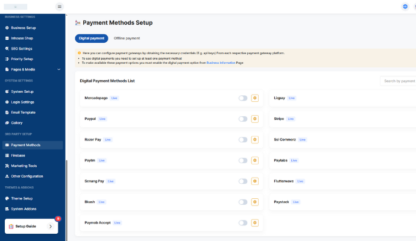The height and width of the screenshot is (241, 416).
Task: Click Marketing Tools sidebar icon
Action: 7,166
